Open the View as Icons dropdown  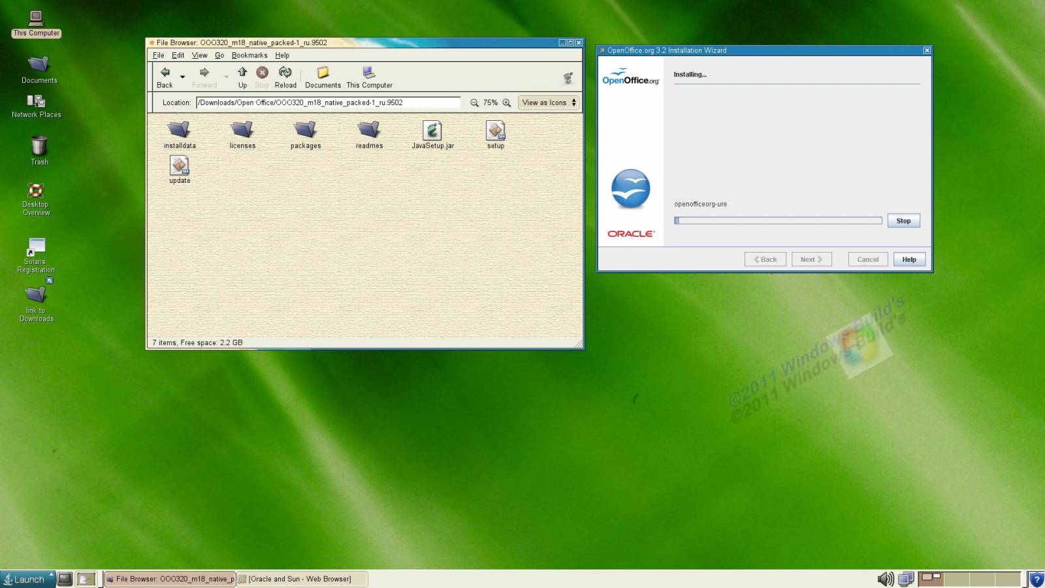pyautogui.click(x=549, y=103)
